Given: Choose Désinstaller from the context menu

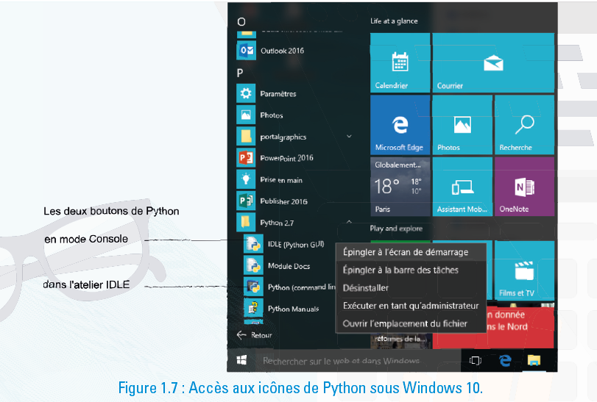Looking at the screenshot, I should point(411,288).
